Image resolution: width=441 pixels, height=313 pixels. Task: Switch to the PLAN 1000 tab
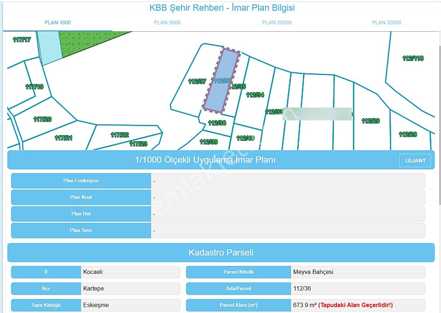click(57, 22)
